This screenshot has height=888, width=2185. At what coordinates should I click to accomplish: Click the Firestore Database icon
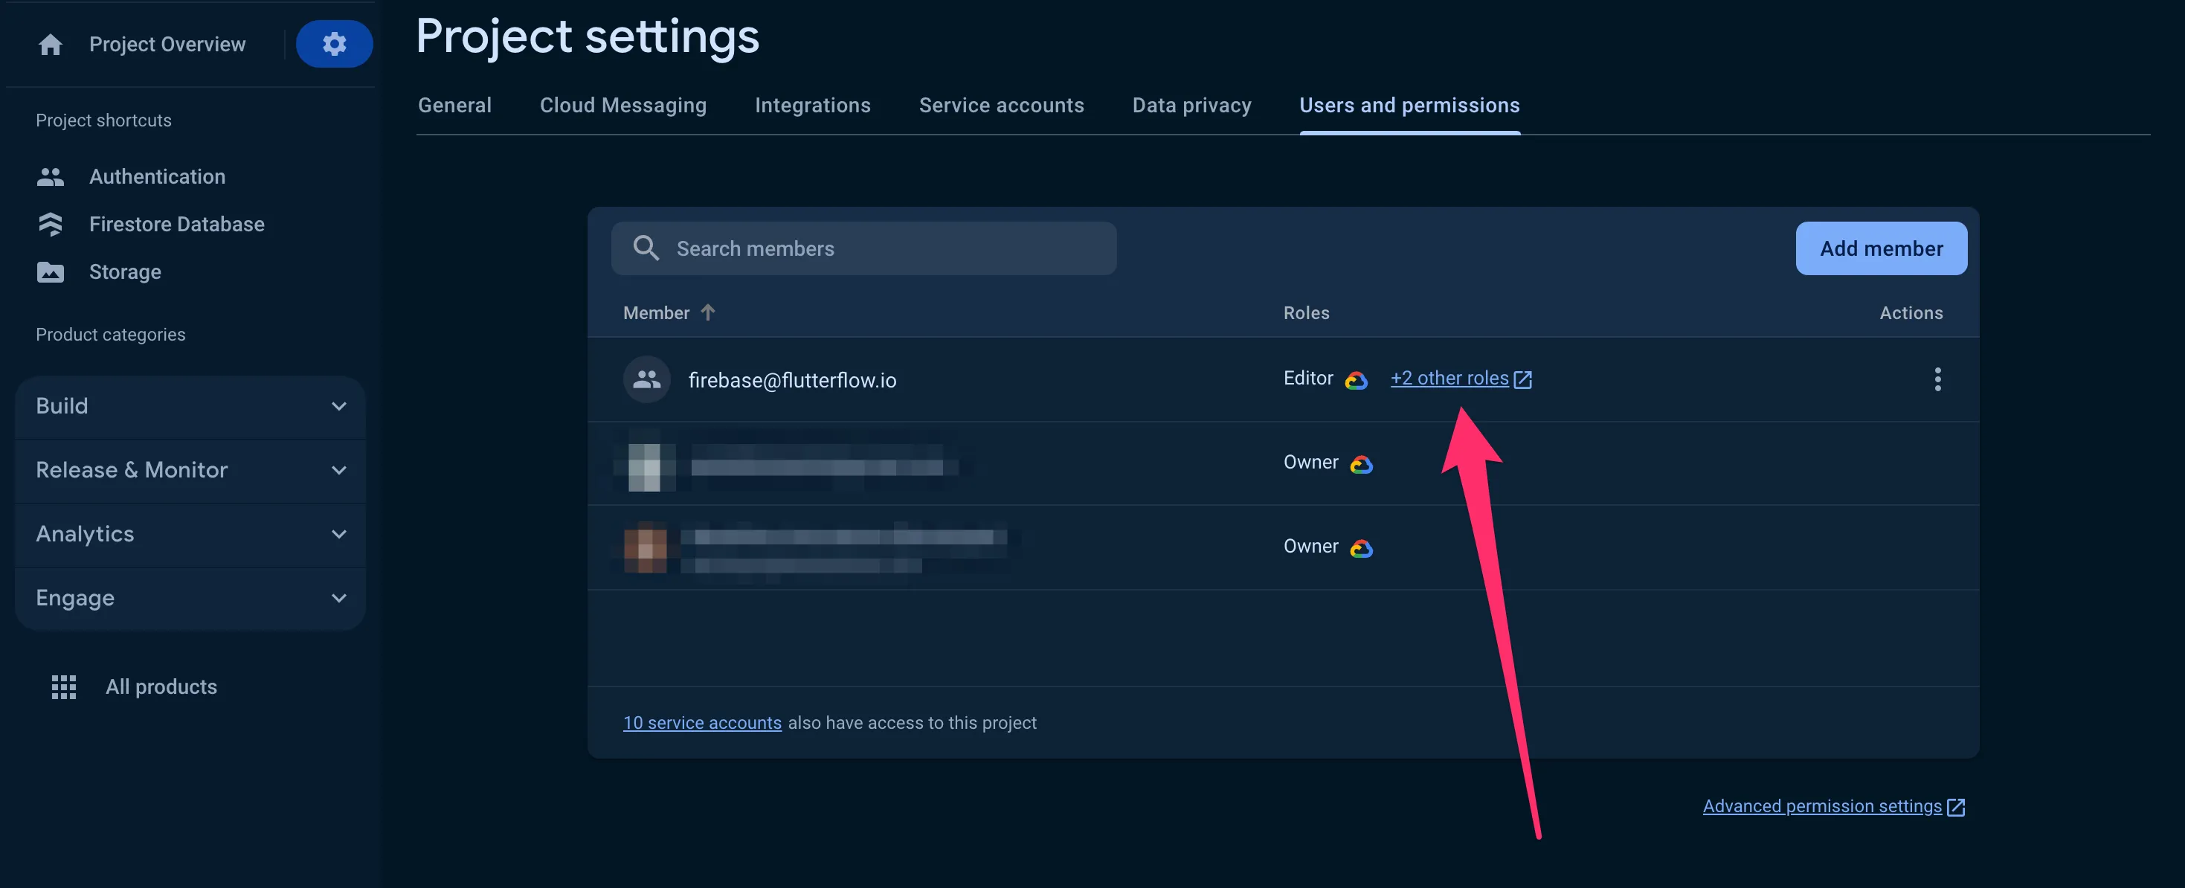pyautogui.click(x=50, y=224)
